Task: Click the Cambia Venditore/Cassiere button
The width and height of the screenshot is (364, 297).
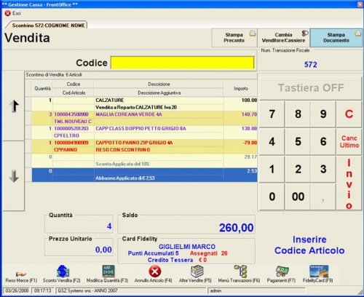Action: 283,38
